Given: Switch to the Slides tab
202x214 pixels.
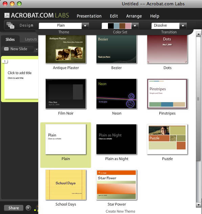Looking at the screenshot, I should point(10,39).
